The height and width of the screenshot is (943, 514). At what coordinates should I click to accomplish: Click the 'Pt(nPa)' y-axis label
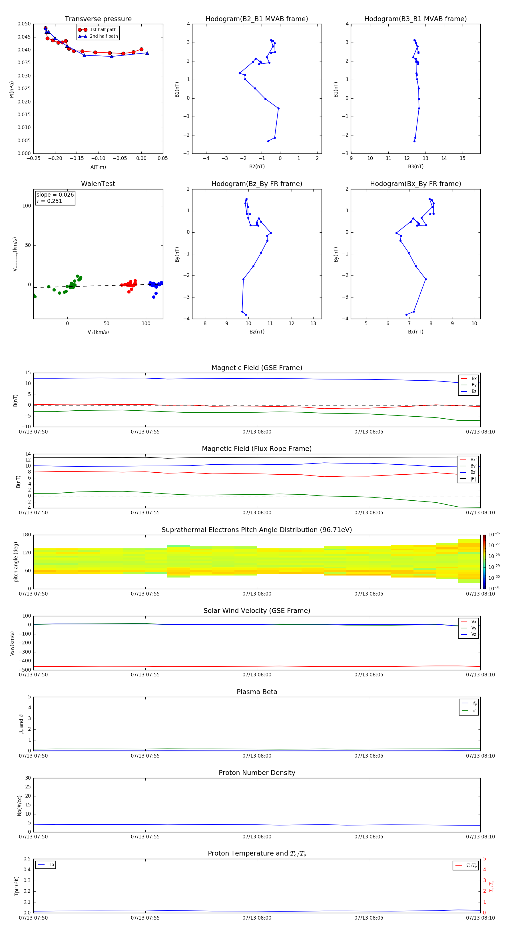click(x=11, y=89)
